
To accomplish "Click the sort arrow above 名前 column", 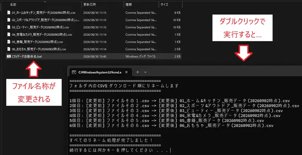I will click(x=45, y=2).
